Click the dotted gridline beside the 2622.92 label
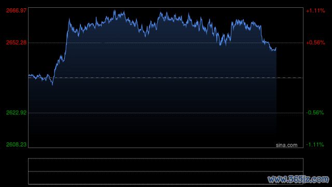The height and width of the screenshot is (187, 332). pos(165,113)
